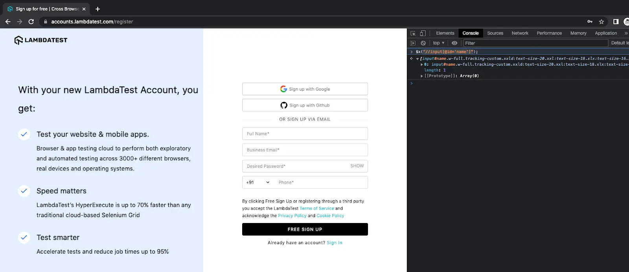Switch to the Memory tab
The height and width of the screenshot is (272, 629).
pos(578,33)
